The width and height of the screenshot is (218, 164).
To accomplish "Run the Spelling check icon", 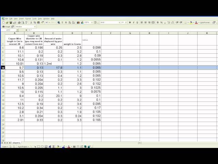I will pyautogui.click(x=27, y=23).
